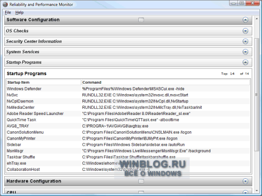The width and height of the screenshot is (262, 196).
Task: Select the AVG8_TRAY startup item
Action: pyautogui.click(x=18, y=126)
